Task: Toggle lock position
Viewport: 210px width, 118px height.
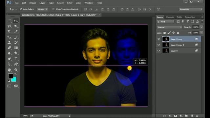Action: (174, 33)
